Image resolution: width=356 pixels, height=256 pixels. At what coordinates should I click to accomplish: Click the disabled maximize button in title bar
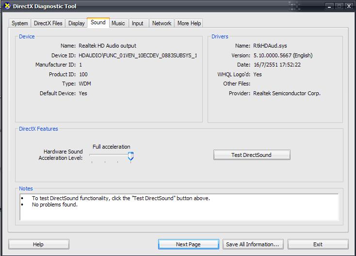tap(338, 6)
